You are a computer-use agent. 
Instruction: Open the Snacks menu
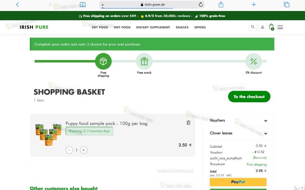[x=182, y=27]
